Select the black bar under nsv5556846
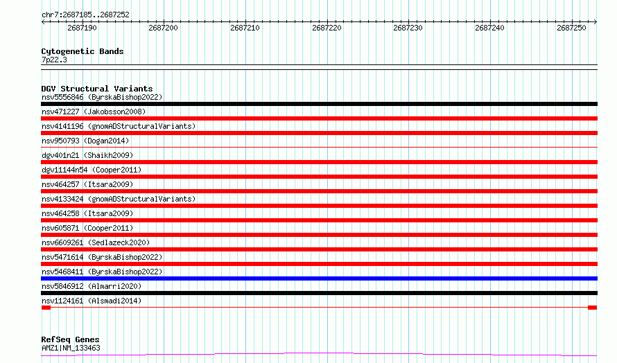 click(x=319, y=104)
